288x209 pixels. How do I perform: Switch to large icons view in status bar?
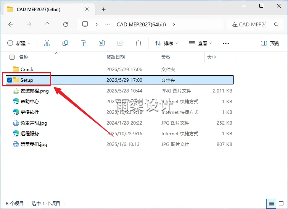(281, 204)
